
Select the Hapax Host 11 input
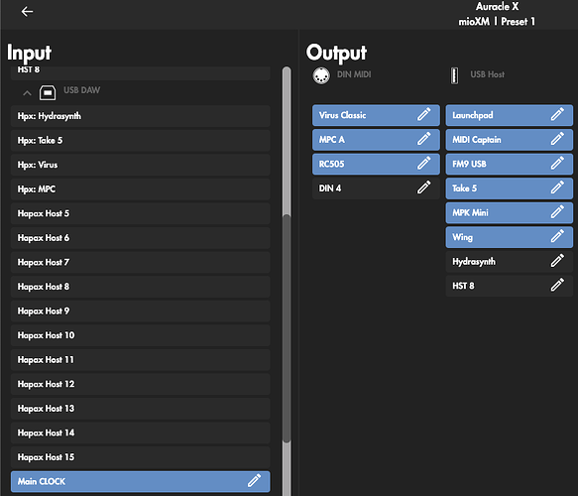click(141, 359)
